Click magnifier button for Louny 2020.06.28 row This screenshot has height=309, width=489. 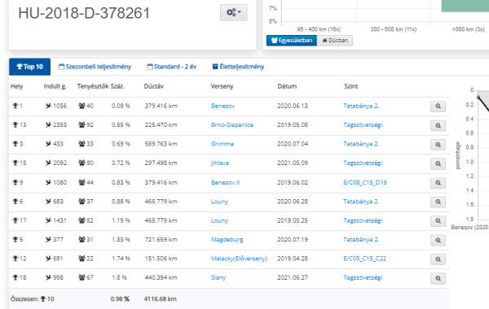[x=438, y=202]
